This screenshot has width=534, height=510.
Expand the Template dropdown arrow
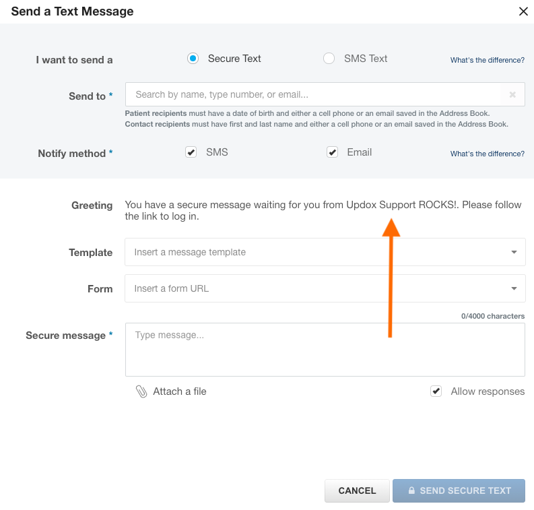coord(514,253)
